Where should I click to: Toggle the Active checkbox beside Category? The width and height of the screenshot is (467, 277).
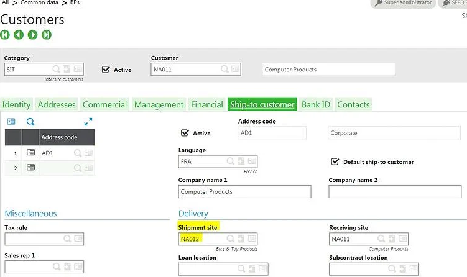coord(106,70)
